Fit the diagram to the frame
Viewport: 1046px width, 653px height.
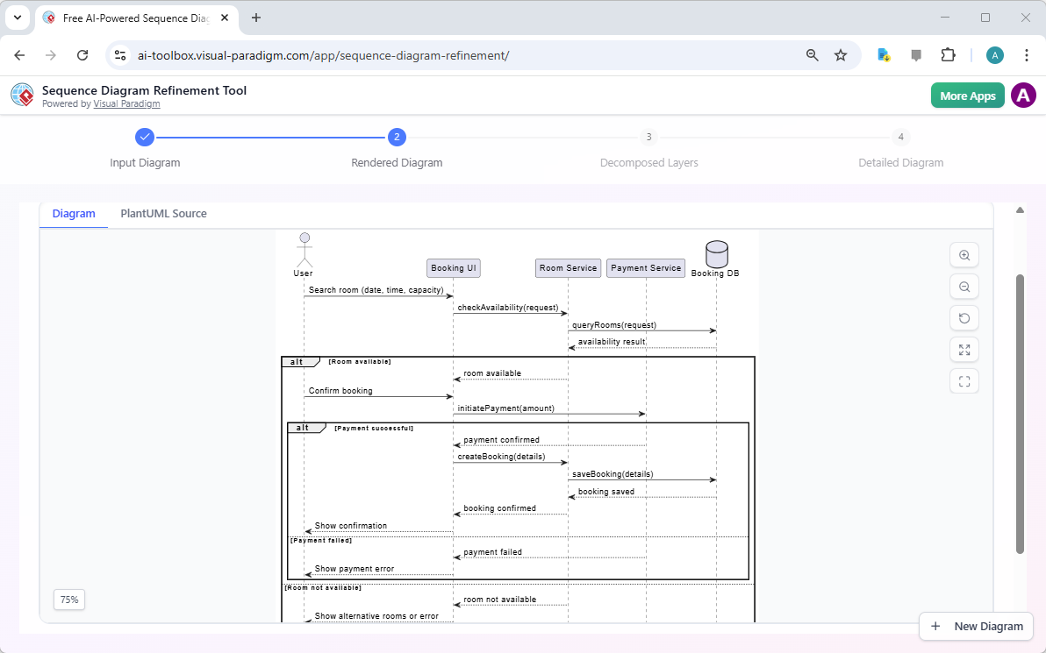(x=964, y=380)
